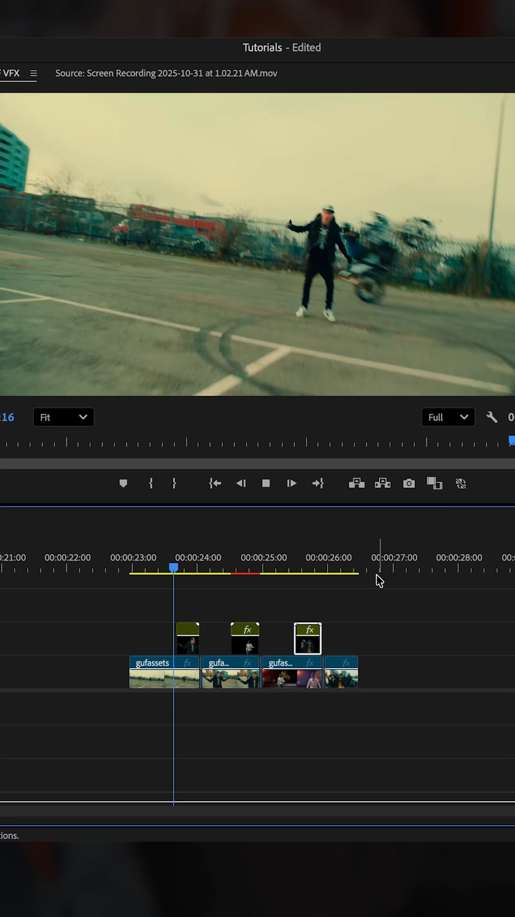
Task: Click the Program monitor video frame
Action: pos(257,244)
